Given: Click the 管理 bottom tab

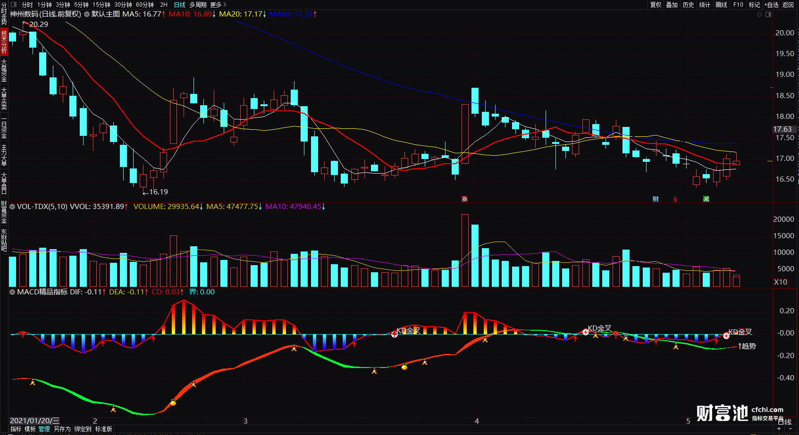Looking at the screenshot, I should (44, 429).
